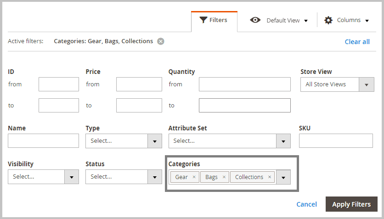Remove the Collections category tag
Screen dimensions: 384x219
tap(270, 177)
